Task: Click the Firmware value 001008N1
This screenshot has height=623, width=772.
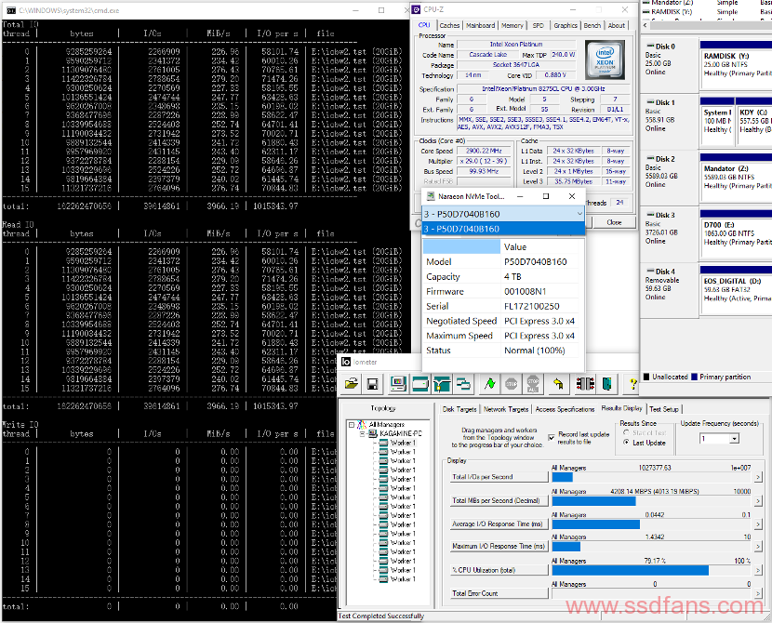Action: [525, 291]
